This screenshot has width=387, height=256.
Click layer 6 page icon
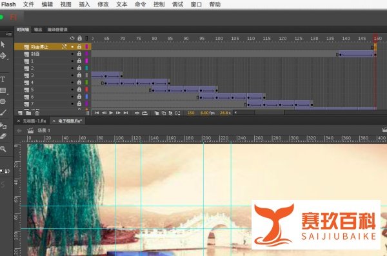[26, 97]
